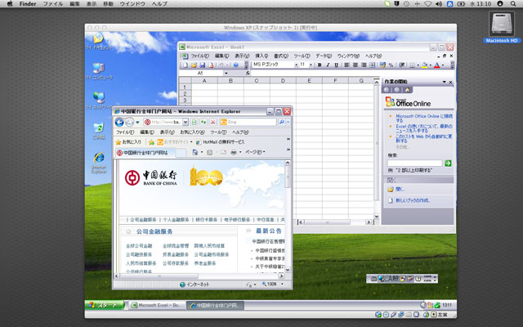Click the Save floppy icon in Excel

coord(202,65)
